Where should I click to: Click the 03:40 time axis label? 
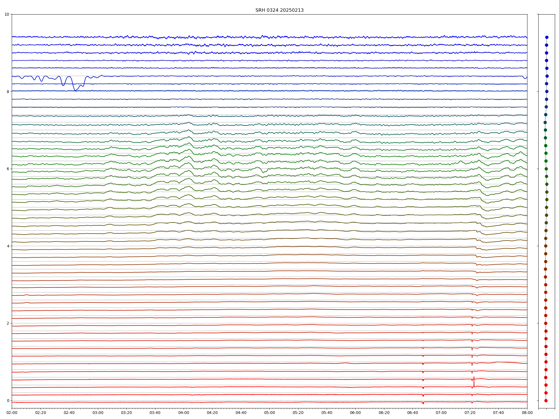pyautogui.click(x=155, y=413)
